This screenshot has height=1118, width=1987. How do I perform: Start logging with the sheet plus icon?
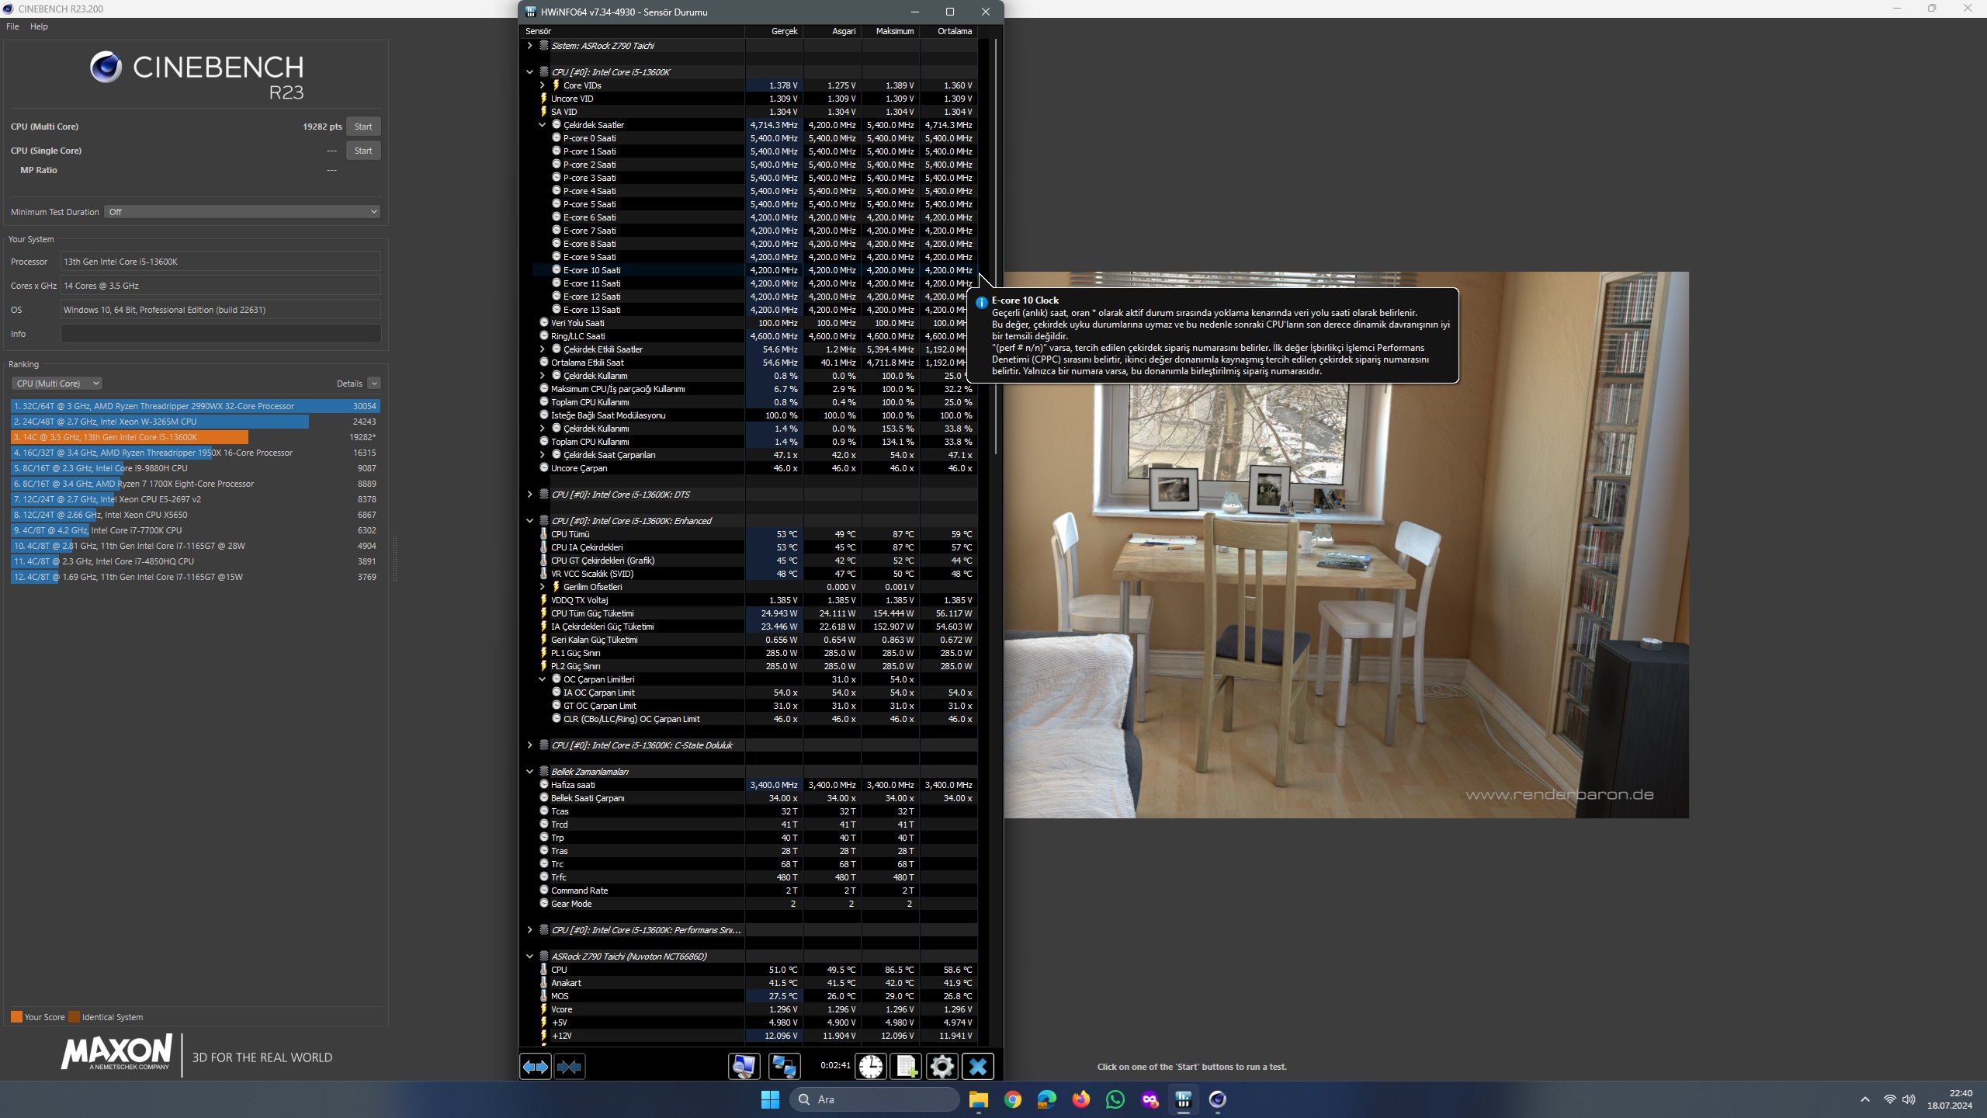906,1067
